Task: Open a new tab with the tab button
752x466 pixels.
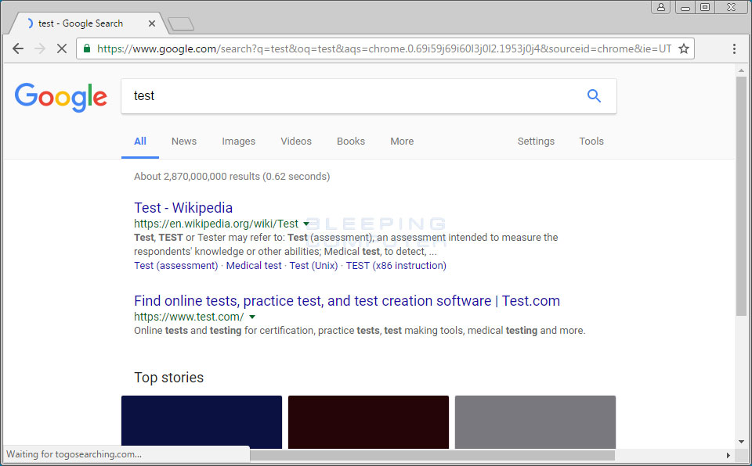Action: [181, 24]
